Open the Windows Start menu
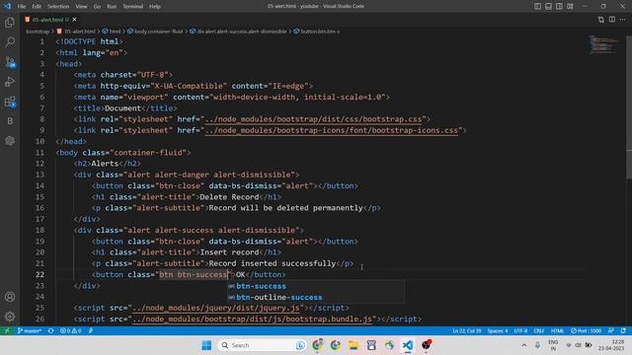The image size is (632, 355). [206, 345]
